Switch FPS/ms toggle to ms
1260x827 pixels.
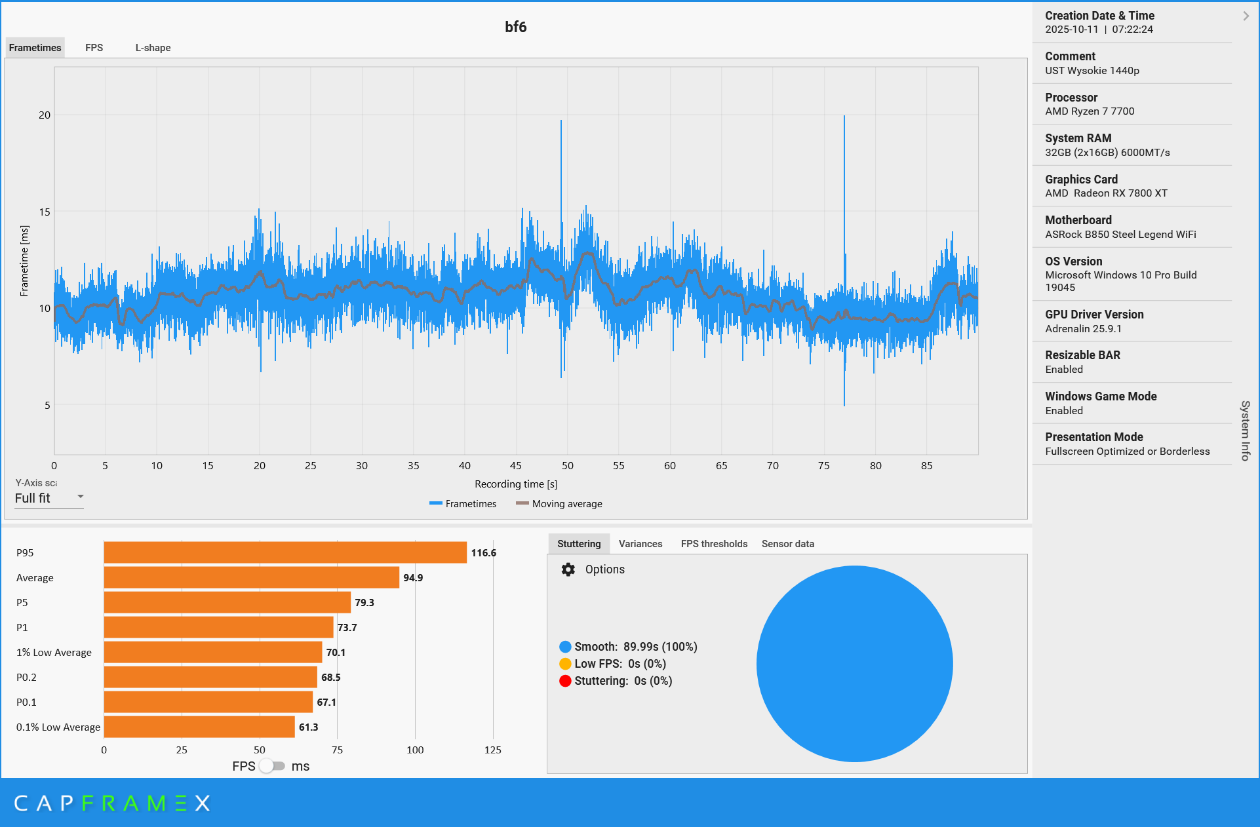click(x=272, y=766)
